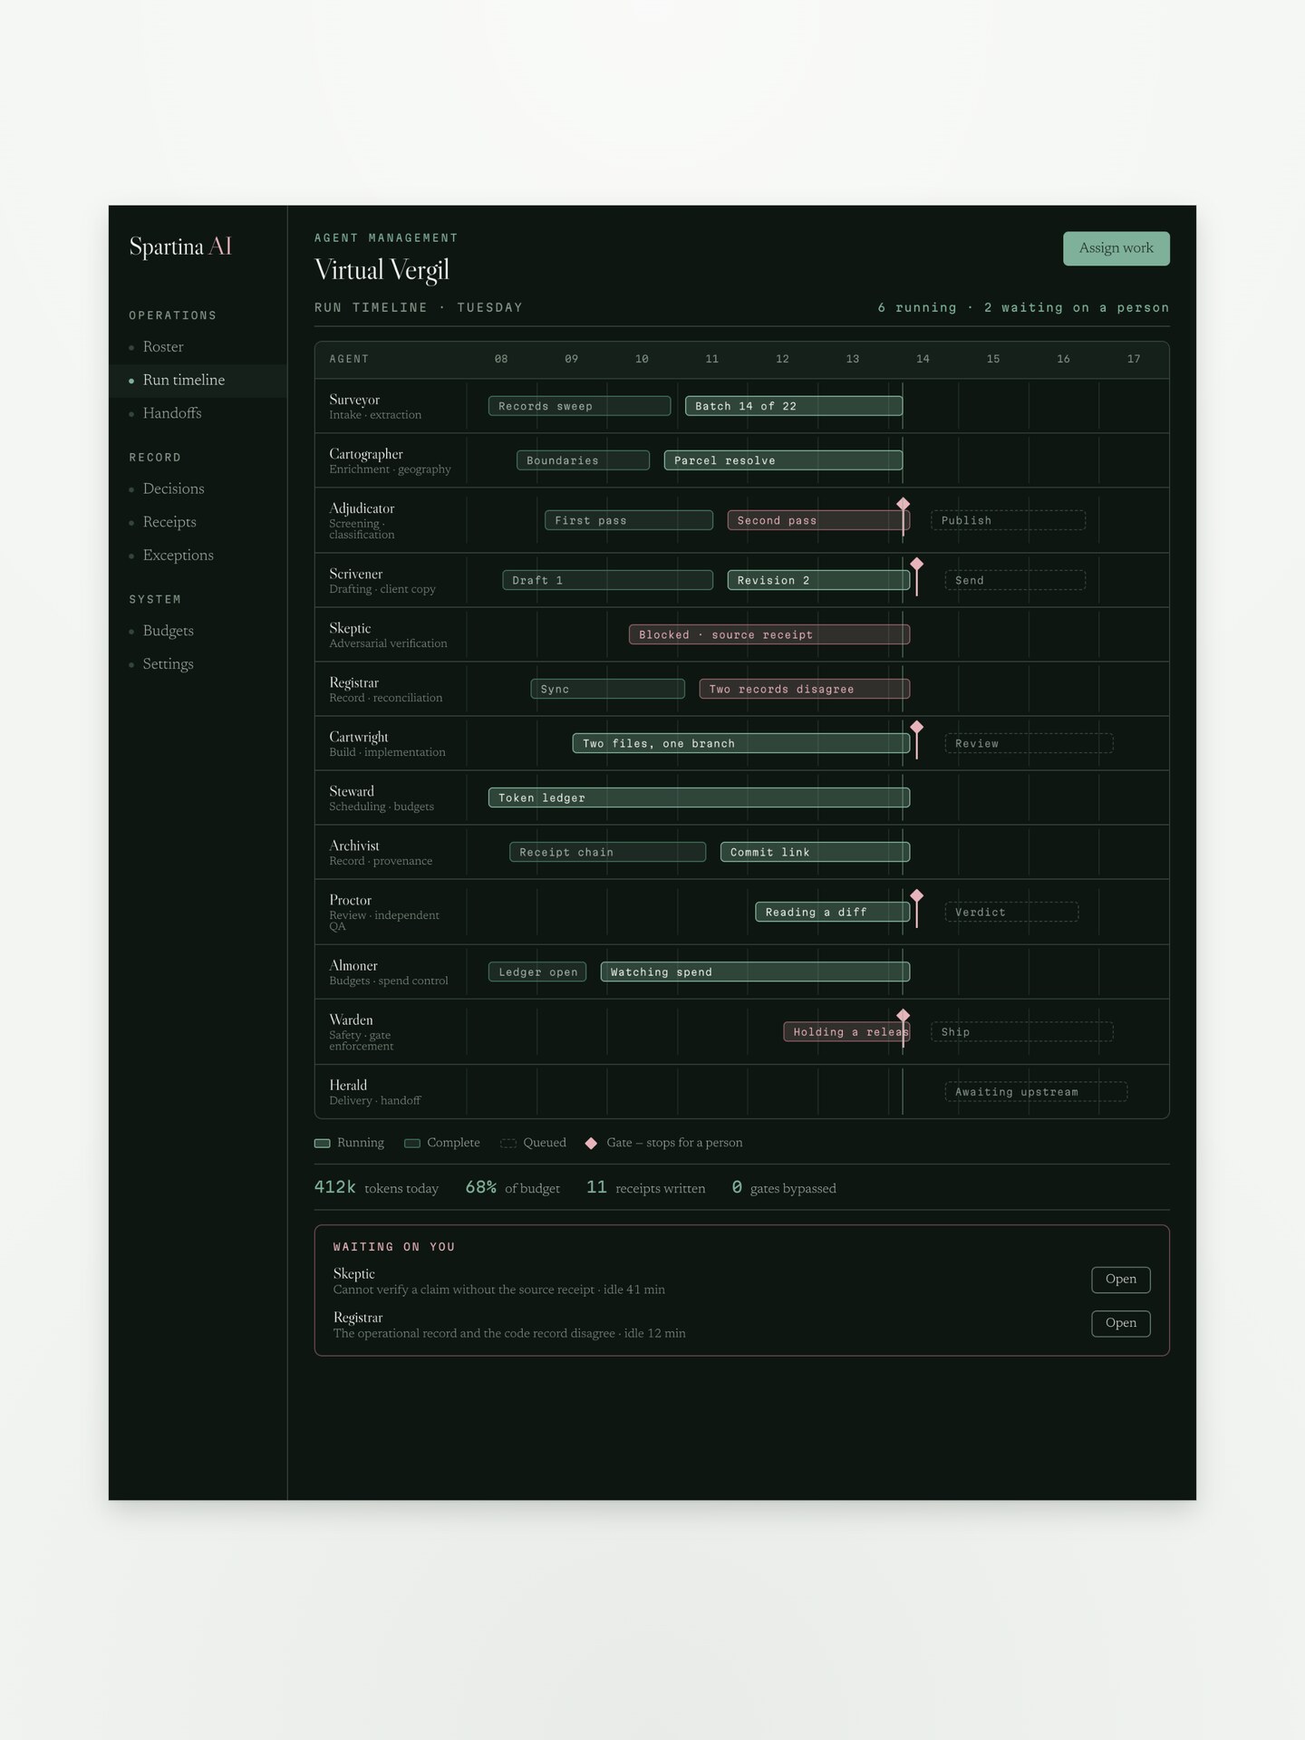Click the Warden agent name
The image size is (1305, 1740).
[351, 1020]
